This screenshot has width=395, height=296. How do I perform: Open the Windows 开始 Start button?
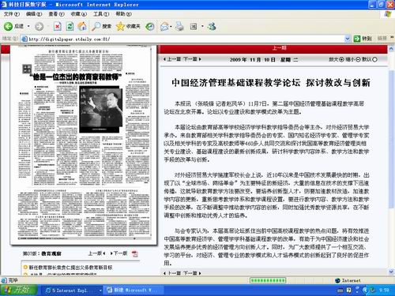(18, 290)
